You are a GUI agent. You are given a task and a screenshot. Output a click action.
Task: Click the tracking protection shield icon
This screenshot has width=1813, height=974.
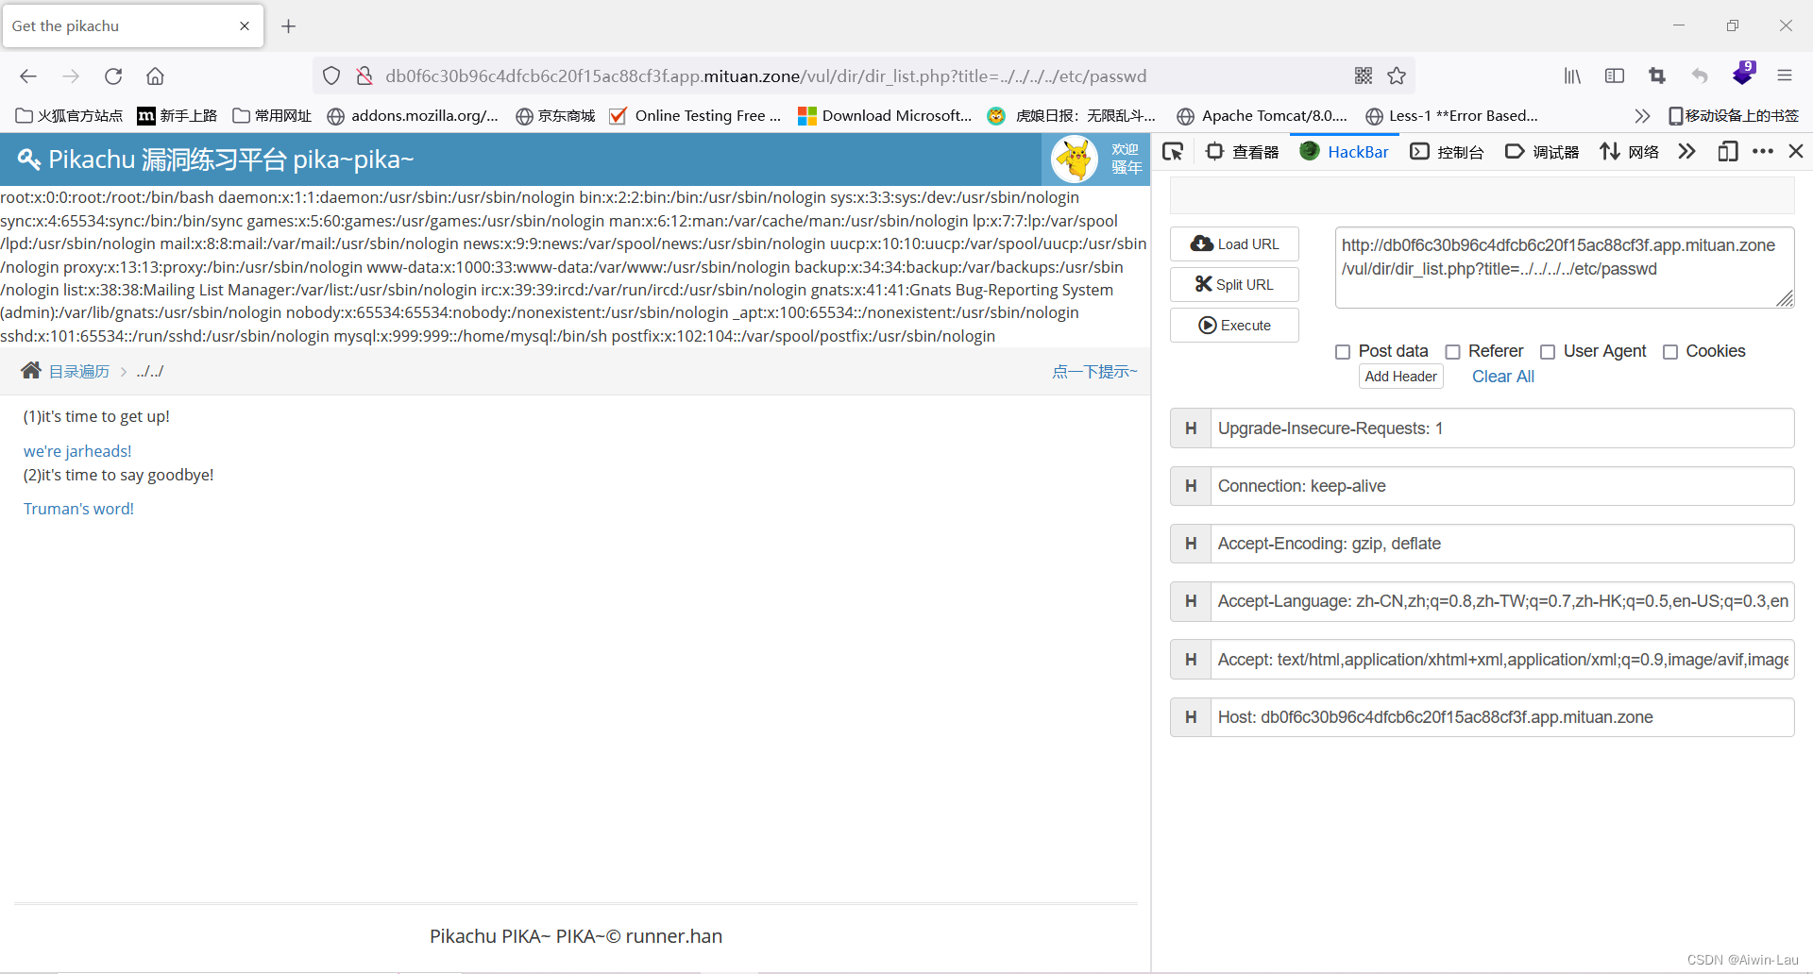[x=331, y=76]
